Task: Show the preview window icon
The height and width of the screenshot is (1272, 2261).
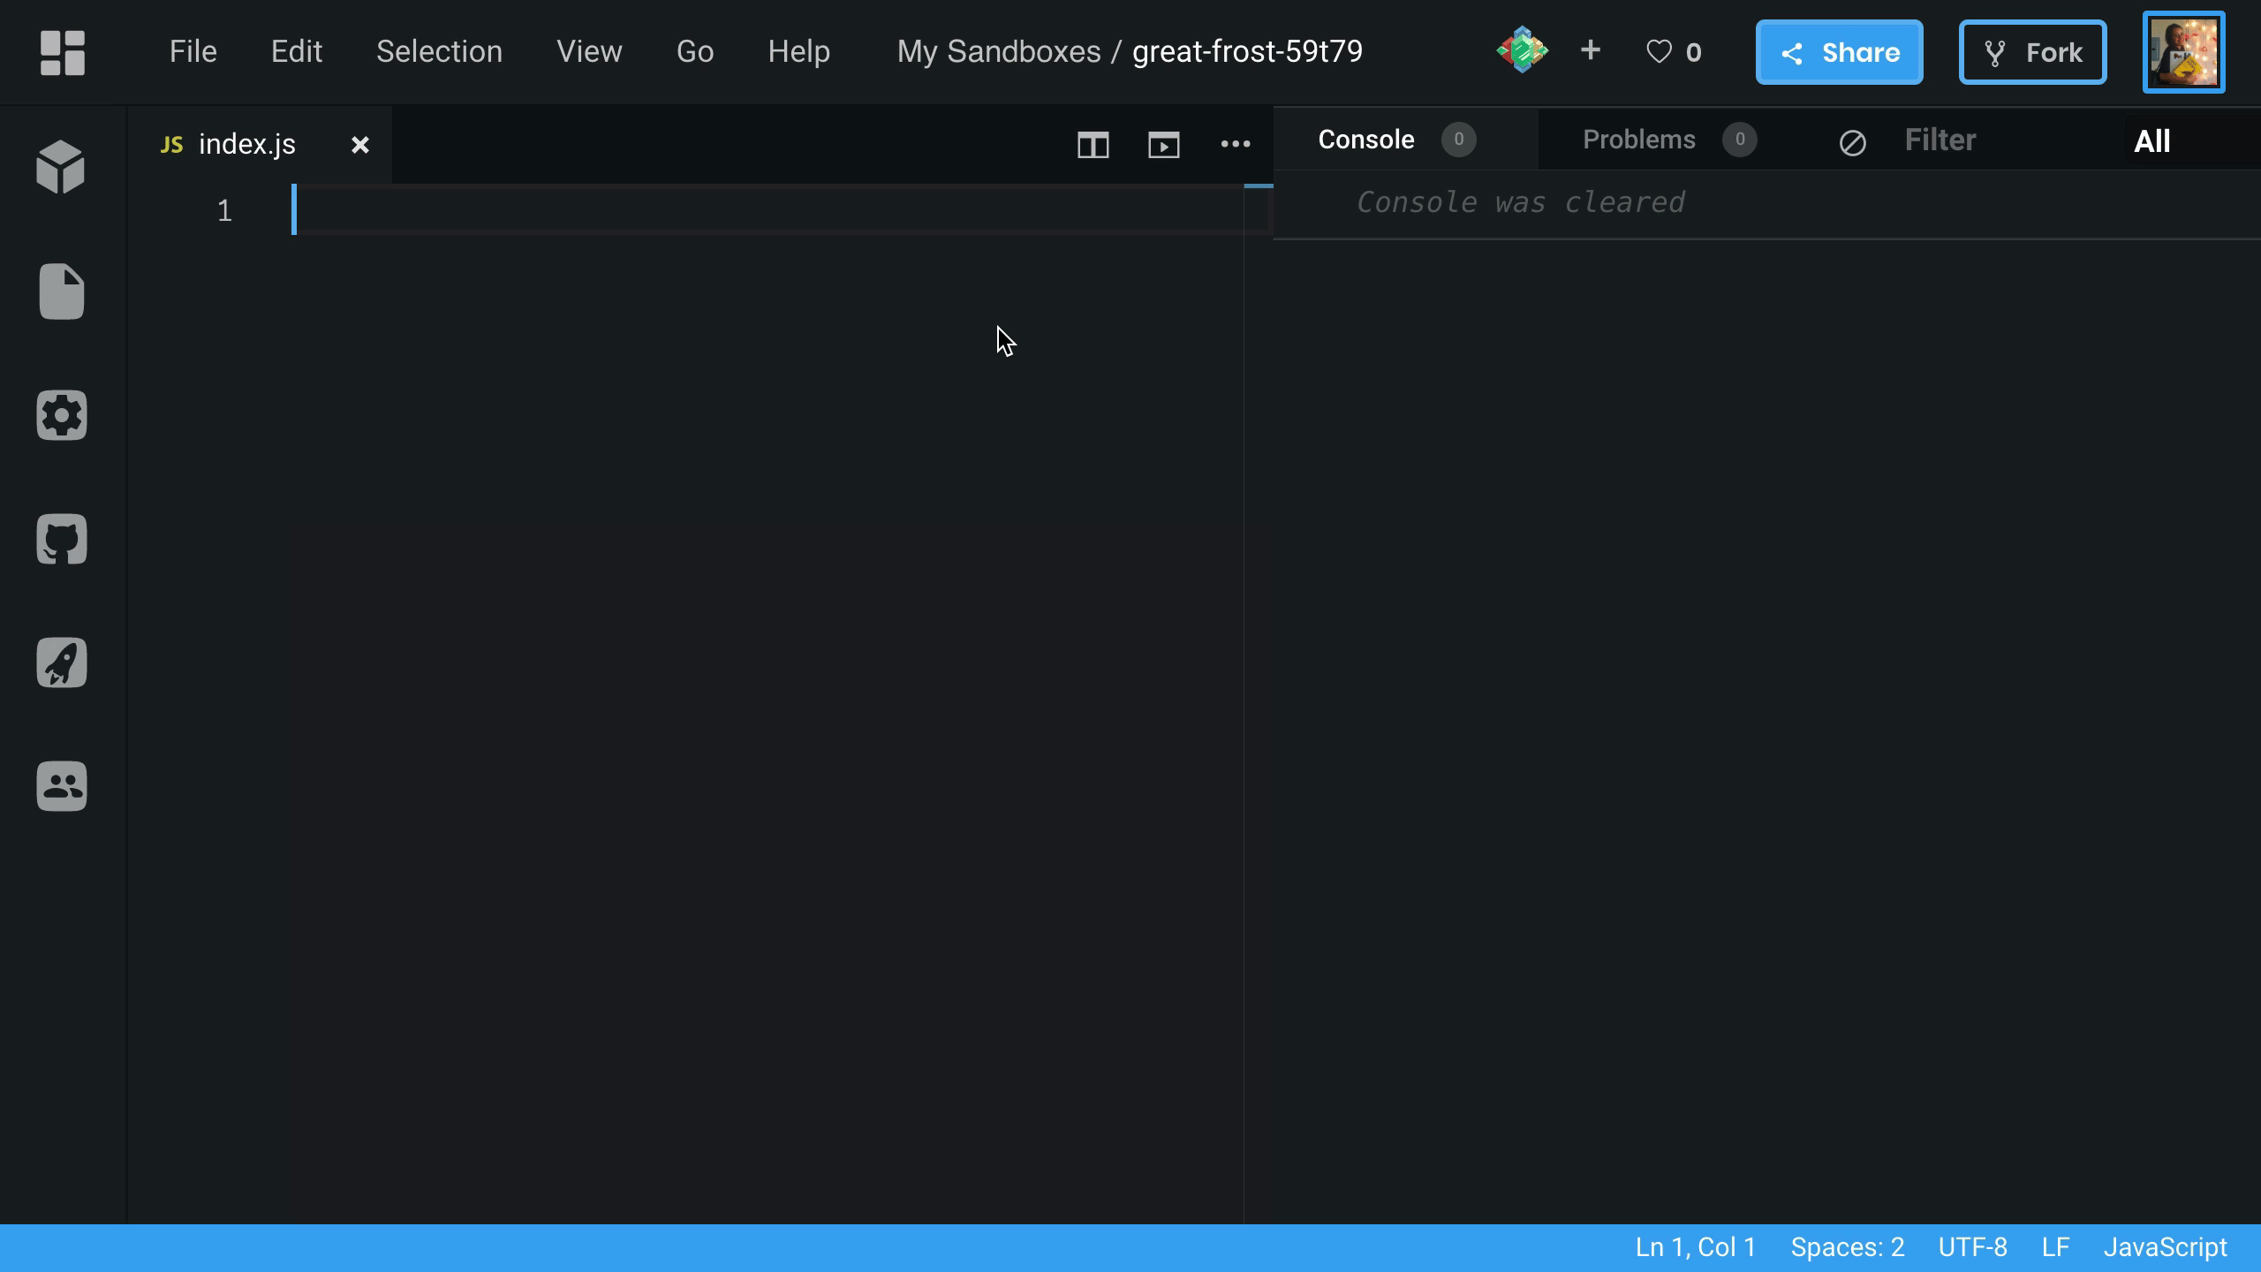Action: (x=1164, y=145)
